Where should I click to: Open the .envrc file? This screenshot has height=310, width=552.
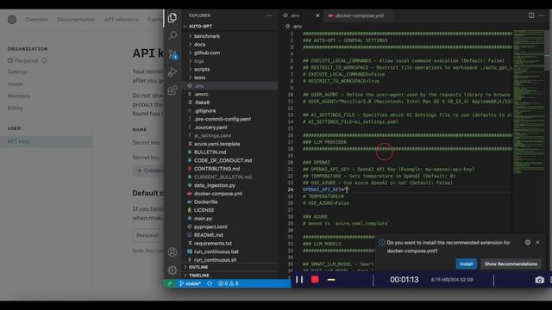201,94
